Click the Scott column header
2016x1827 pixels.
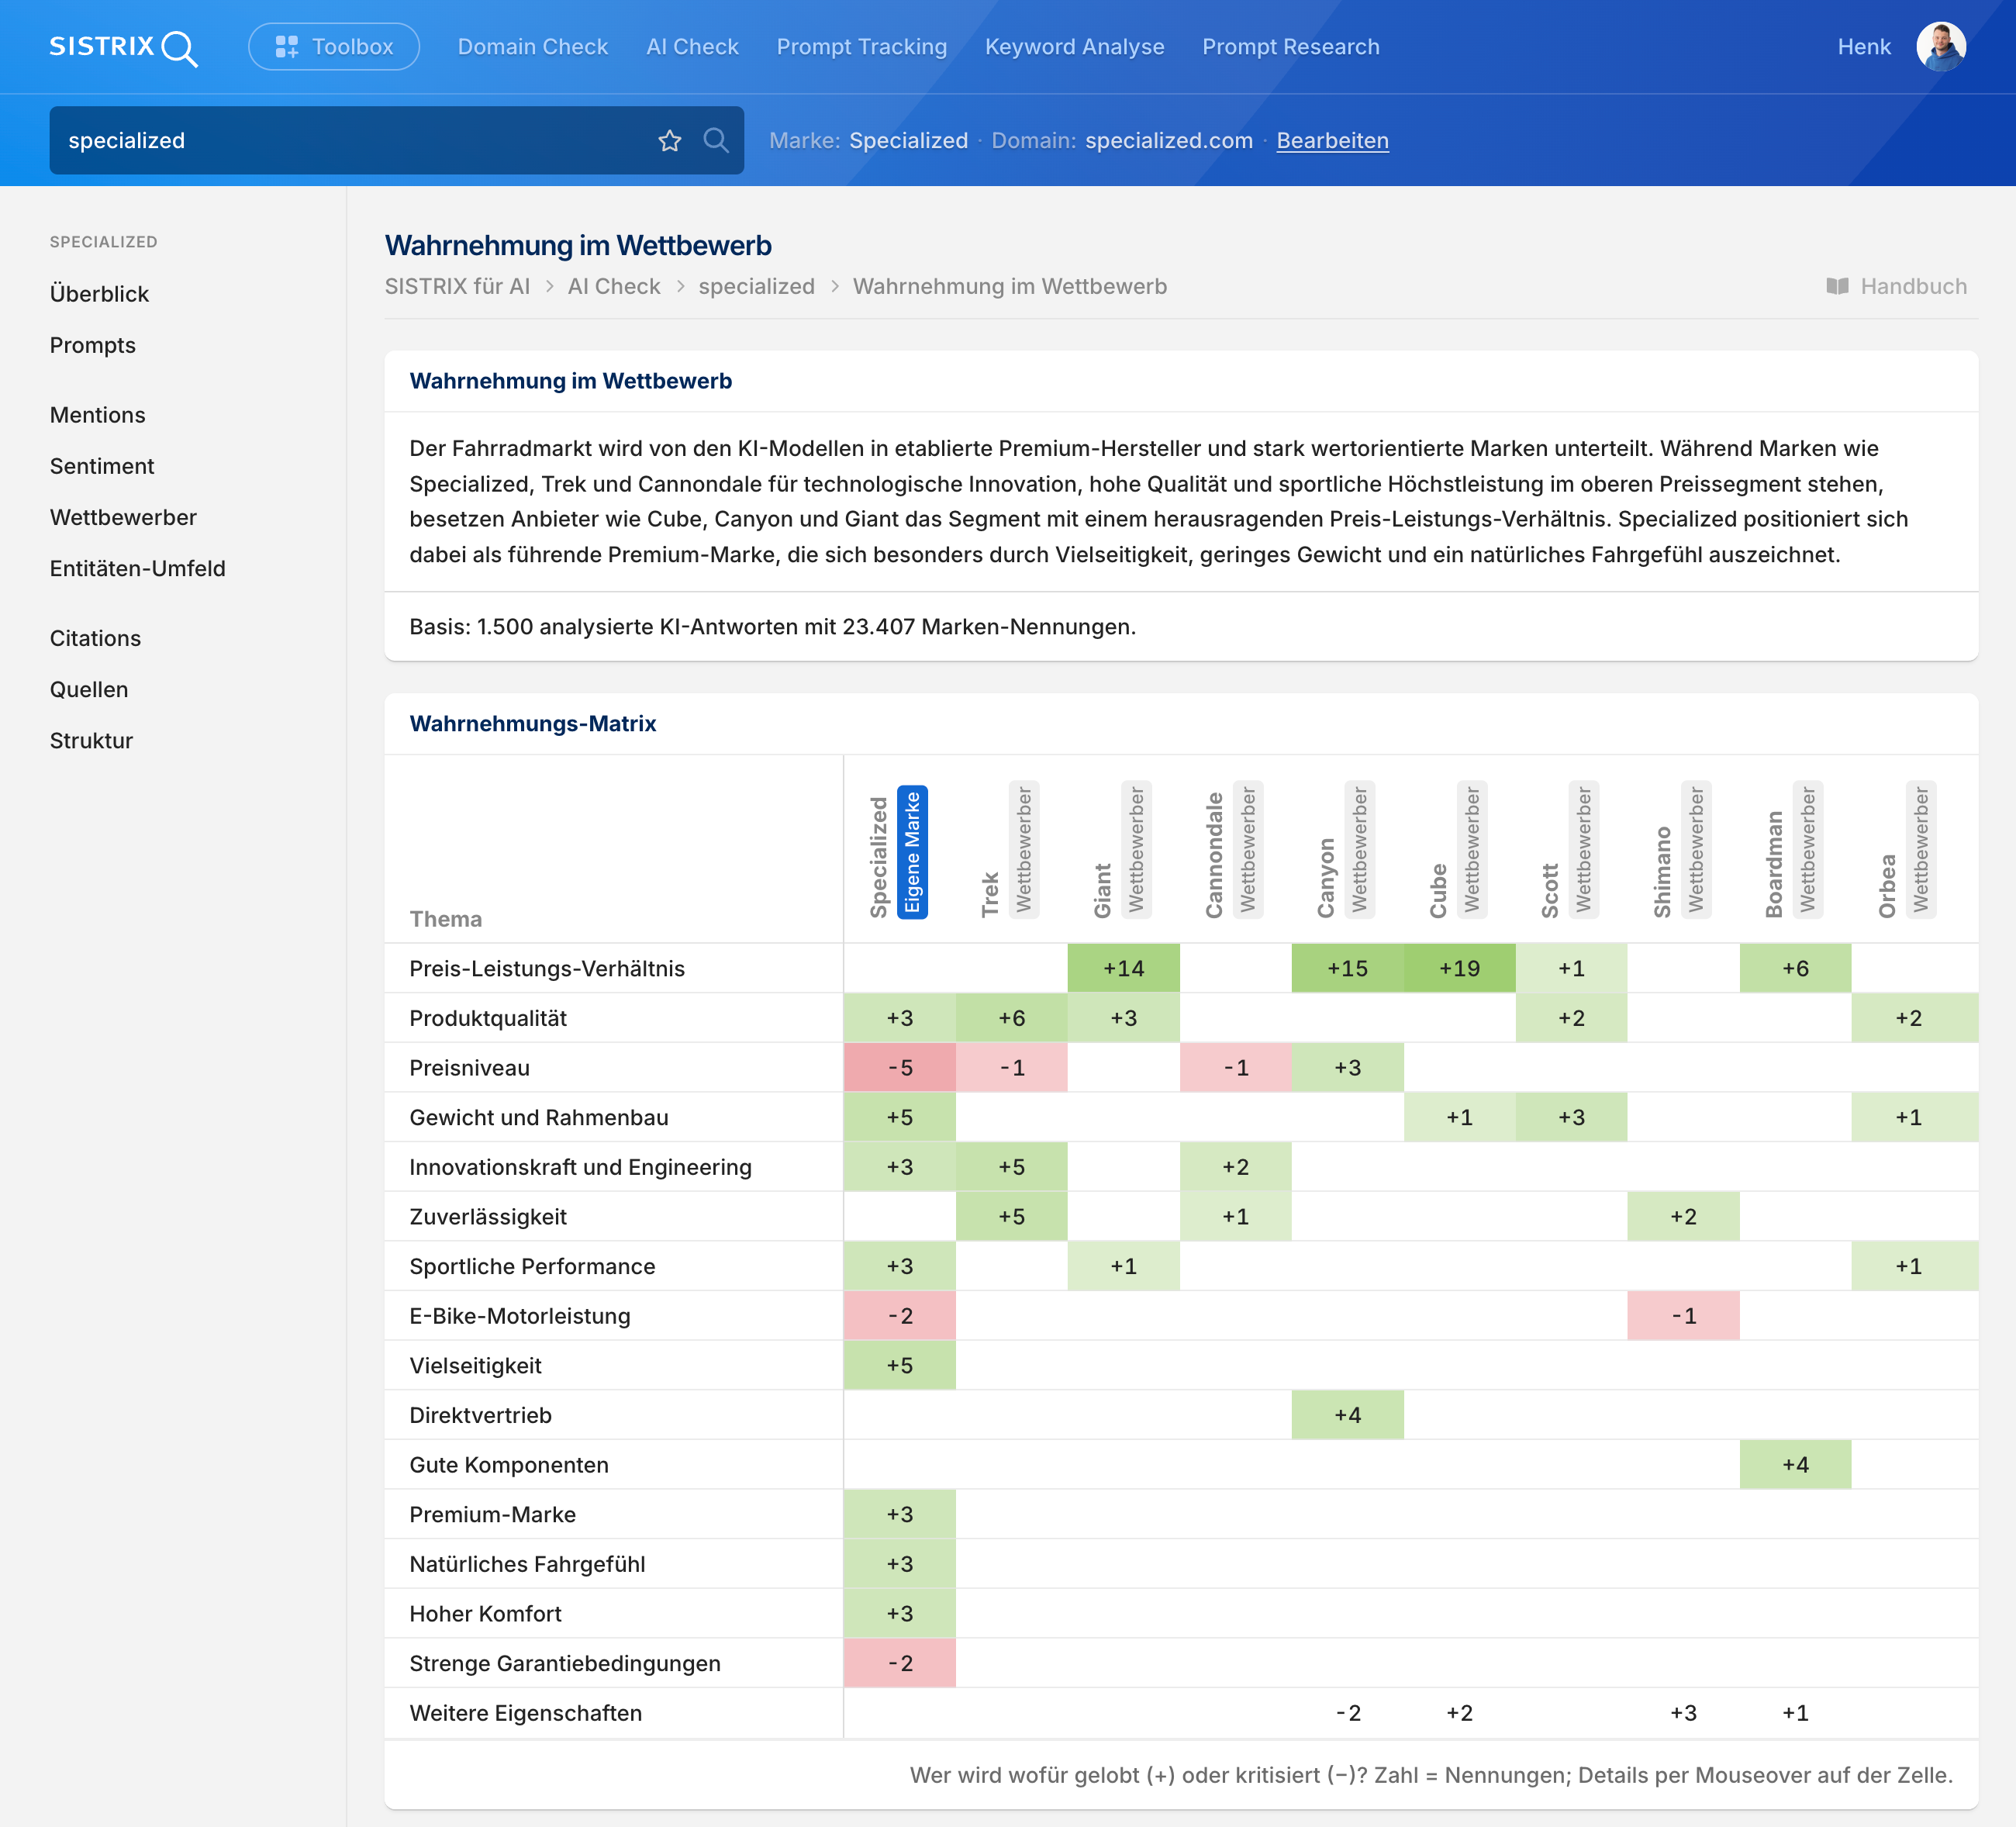pos(1550,890)
